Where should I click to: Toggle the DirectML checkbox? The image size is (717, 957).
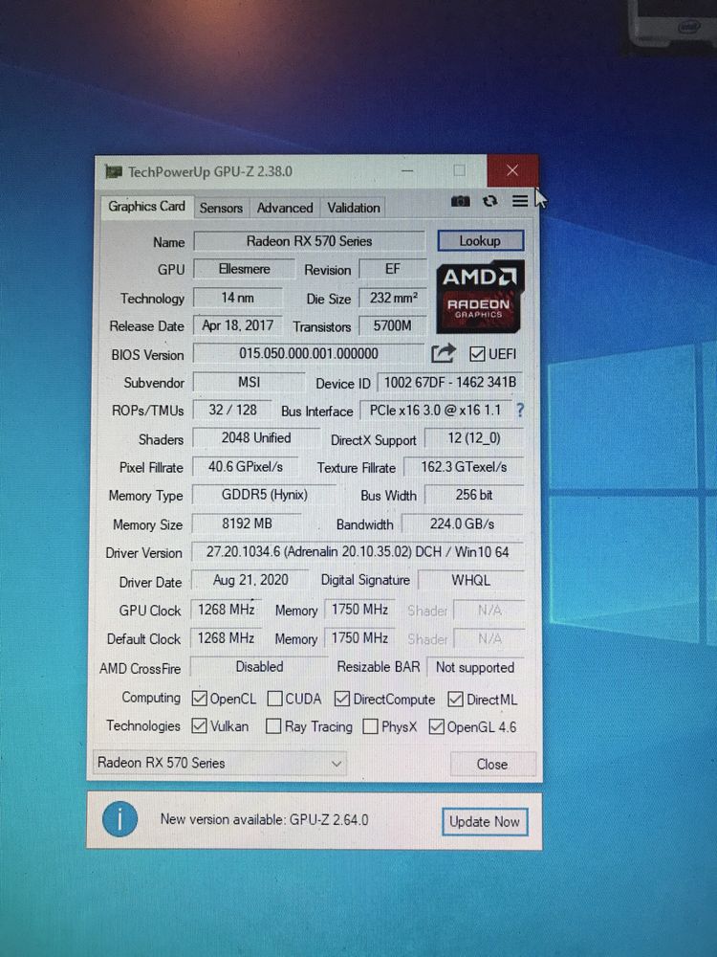[455, 700]
